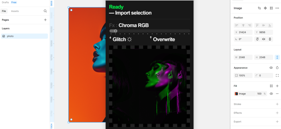This screenshot has height=129, width=281.
Task: Align selection to top edge
Action: pyautogui.click(x=257, y=25)
